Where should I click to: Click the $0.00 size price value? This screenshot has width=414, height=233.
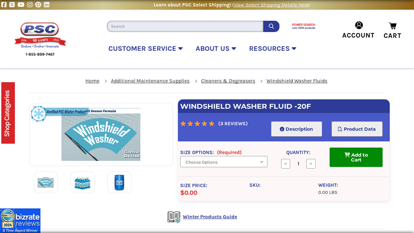click(x=189, y=193)
